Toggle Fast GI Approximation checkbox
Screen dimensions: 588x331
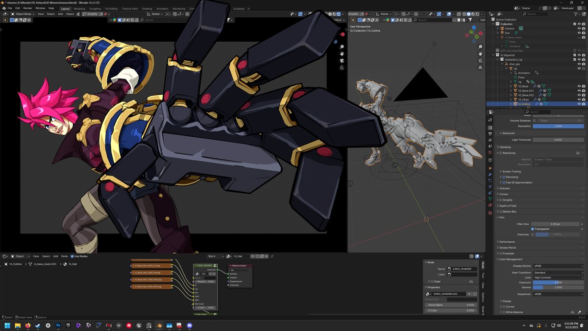pos(504,182)
